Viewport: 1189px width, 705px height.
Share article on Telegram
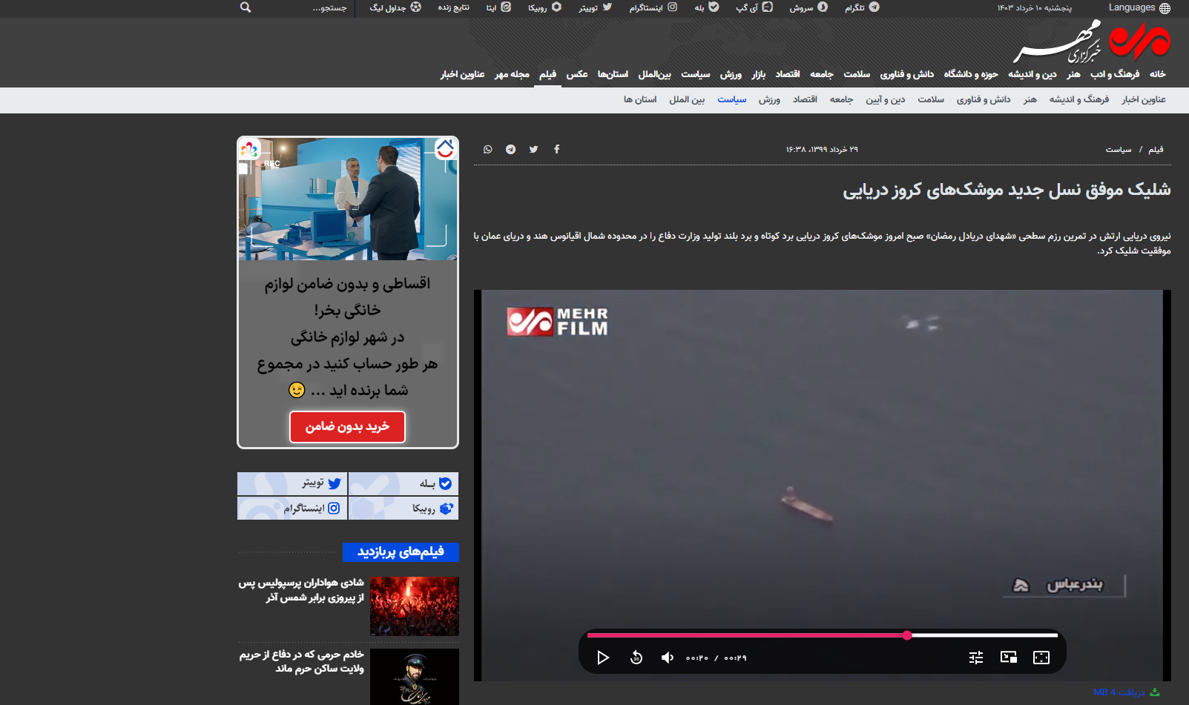[x=510, y=150]
